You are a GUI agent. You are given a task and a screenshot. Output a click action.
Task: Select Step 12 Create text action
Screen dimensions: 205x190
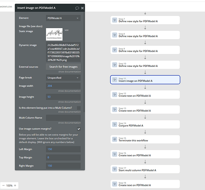[145, 95]
